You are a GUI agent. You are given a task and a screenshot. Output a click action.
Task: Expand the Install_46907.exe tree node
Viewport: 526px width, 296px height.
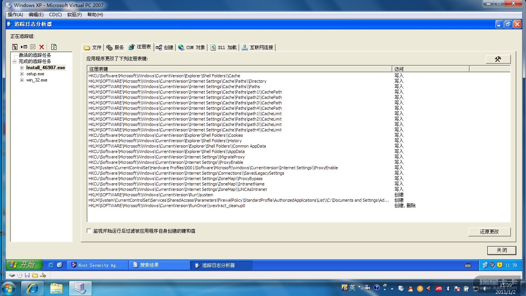point(22,68)
